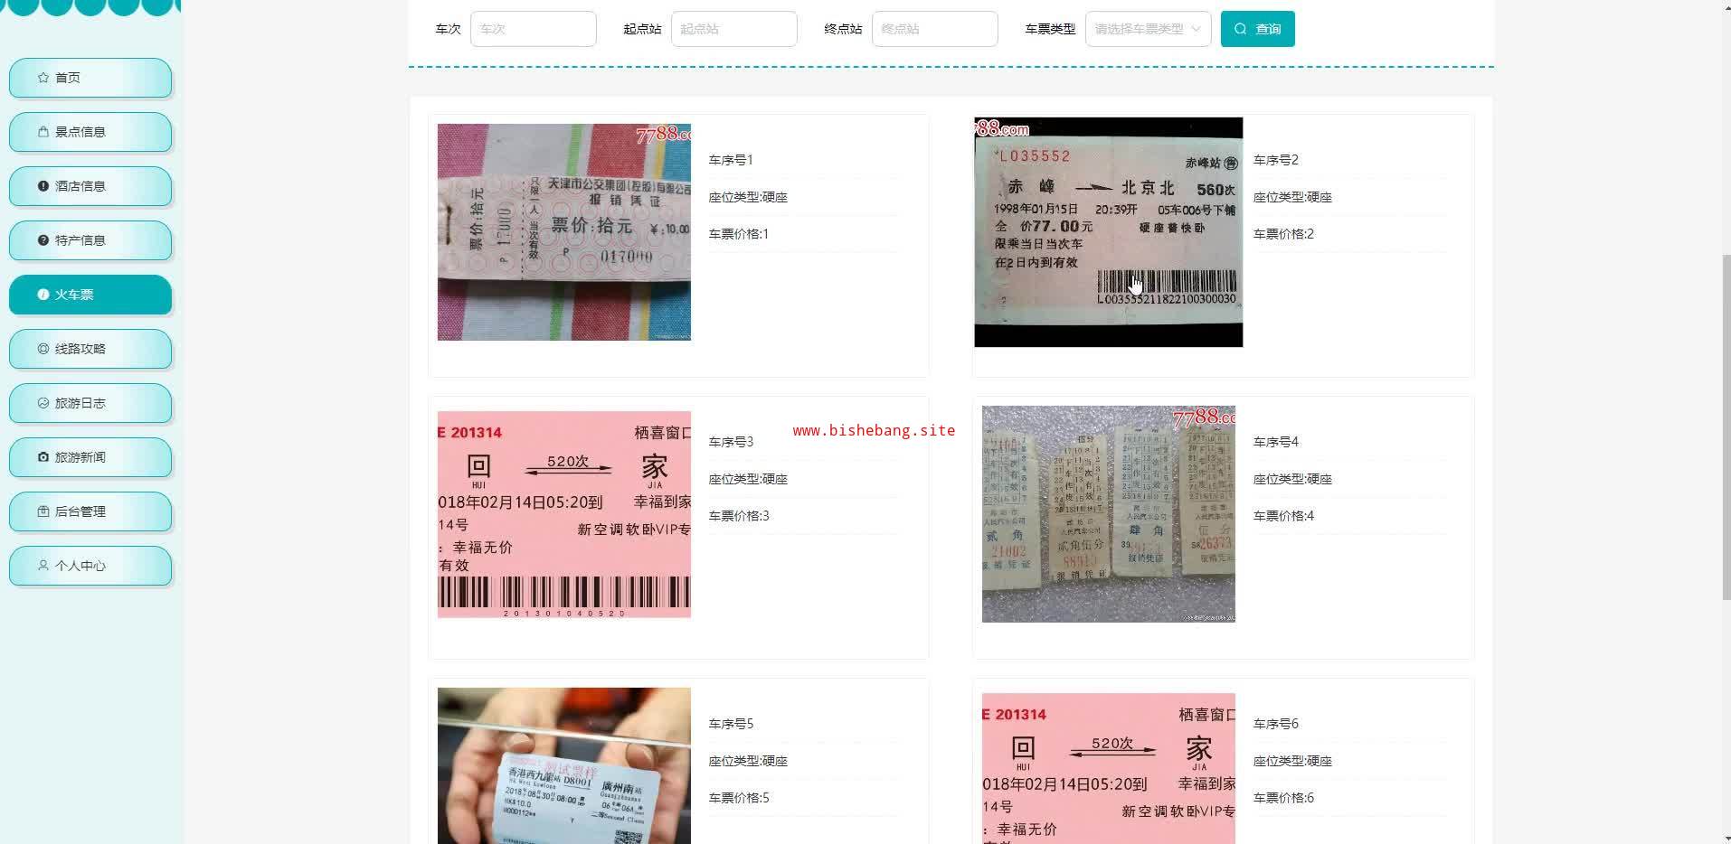The image size is (1731, 844).
Task: Go to 景点信息 section
Action: click(90, 132)
